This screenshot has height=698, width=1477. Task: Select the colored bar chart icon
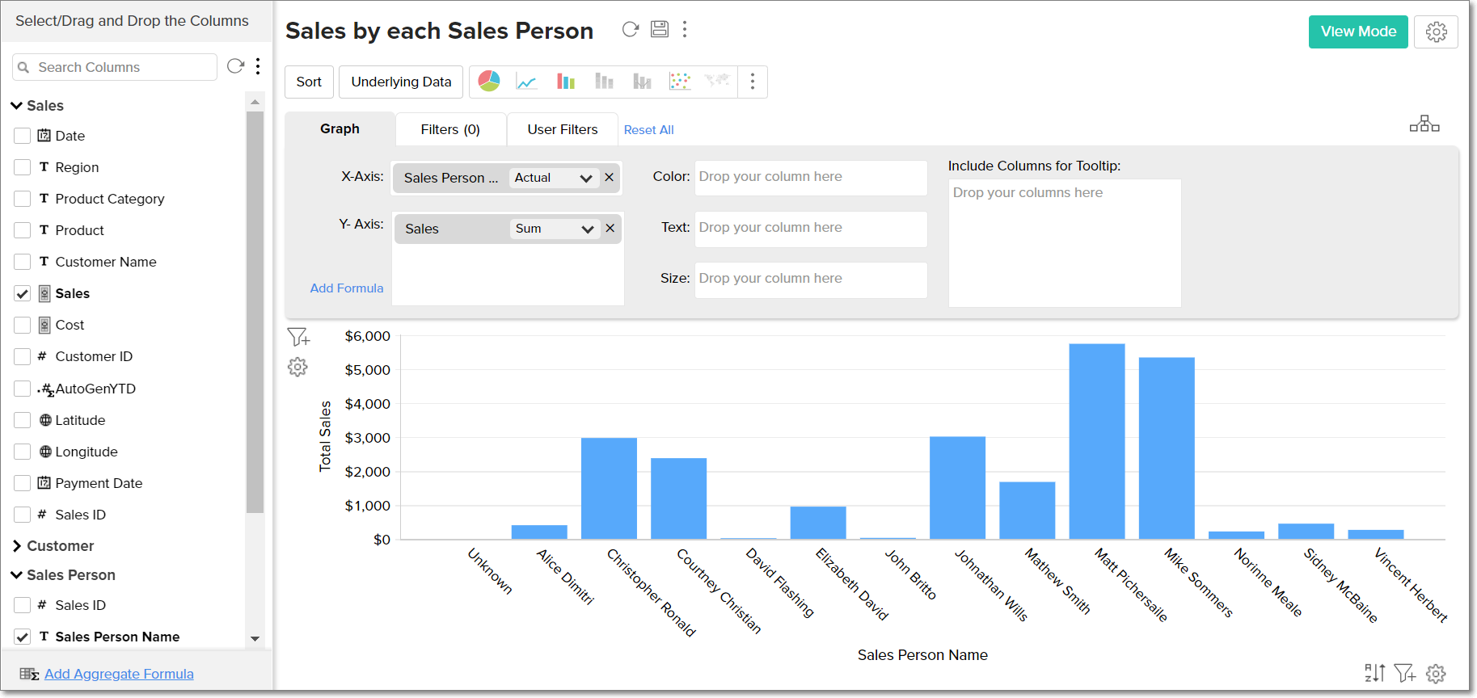coord(566,82)
